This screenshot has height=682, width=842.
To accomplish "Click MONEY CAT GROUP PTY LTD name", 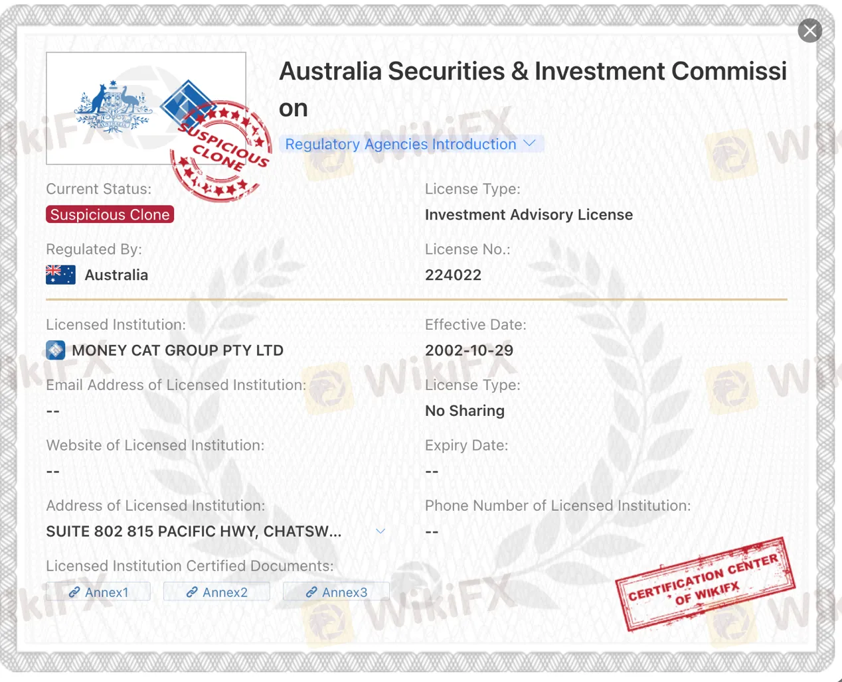I will click(177, 350).
